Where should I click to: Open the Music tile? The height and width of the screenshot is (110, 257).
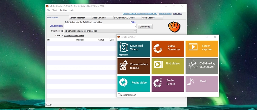(202, 84)
